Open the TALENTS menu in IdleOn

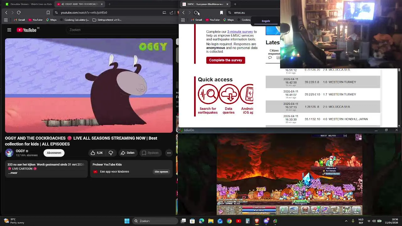click(x=315, y=210)
